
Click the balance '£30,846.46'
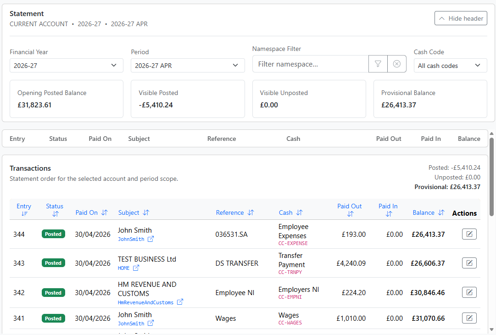point(427,293)
